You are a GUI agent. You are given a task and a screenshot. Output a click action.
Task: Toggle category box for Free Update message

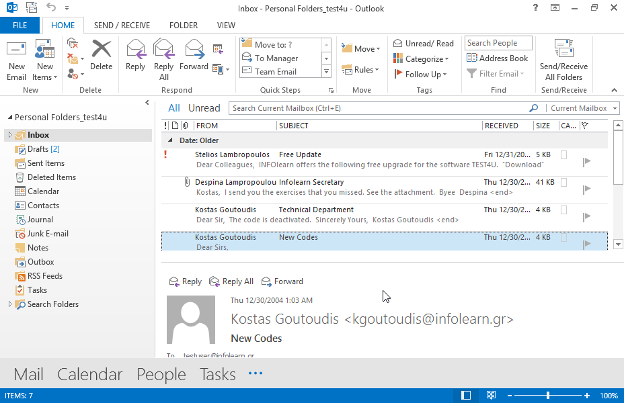click(564, 154)
